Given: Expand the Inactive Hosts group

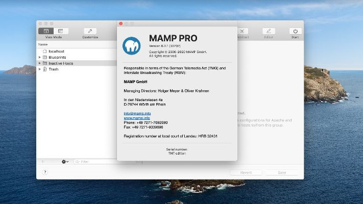Looking at the screenshot, I should point(40,63).
